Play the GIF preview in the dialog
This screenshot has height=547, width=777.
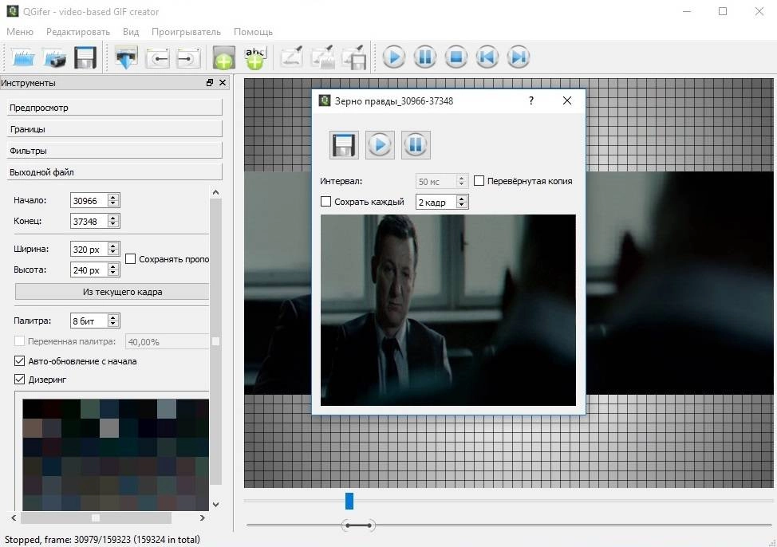380,144
